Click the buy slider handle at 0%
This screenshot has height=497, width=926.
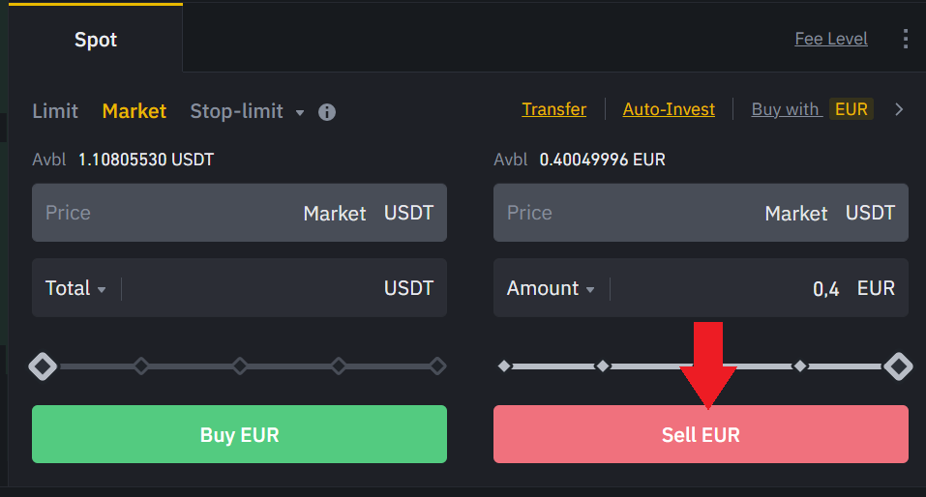click(x=43, y=366)
